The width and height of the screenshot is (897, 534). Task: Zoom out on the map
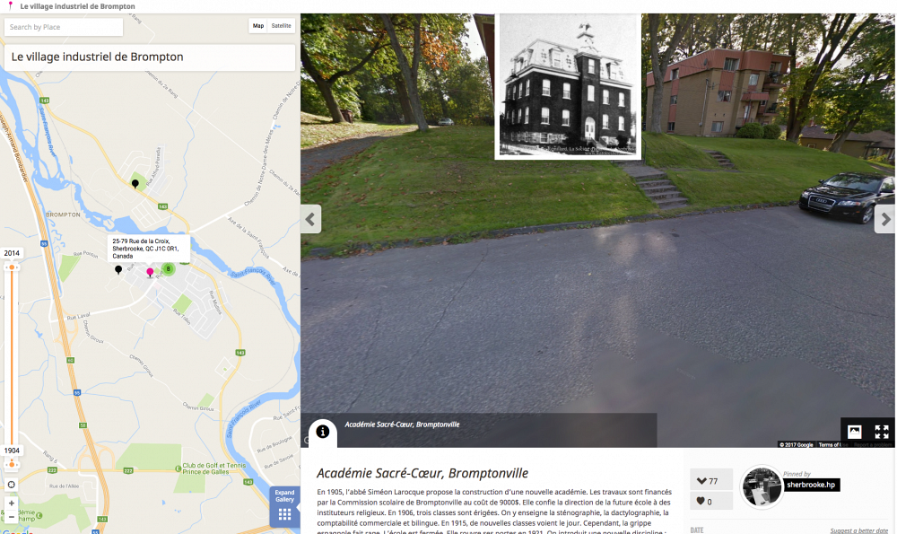[12, 517]
